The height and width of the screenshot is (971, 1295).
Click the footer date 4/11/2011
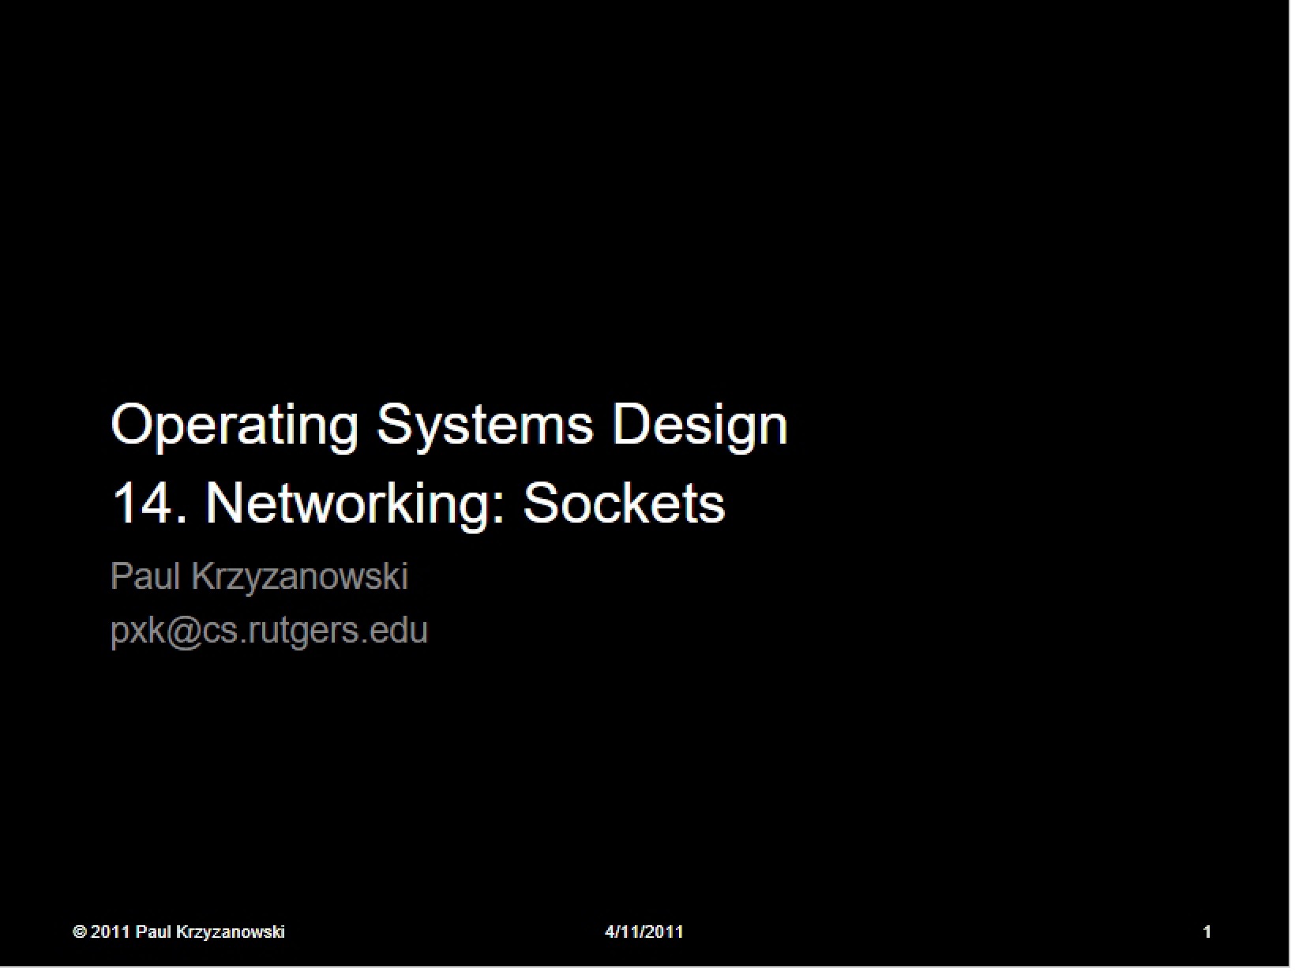(644, 932)
